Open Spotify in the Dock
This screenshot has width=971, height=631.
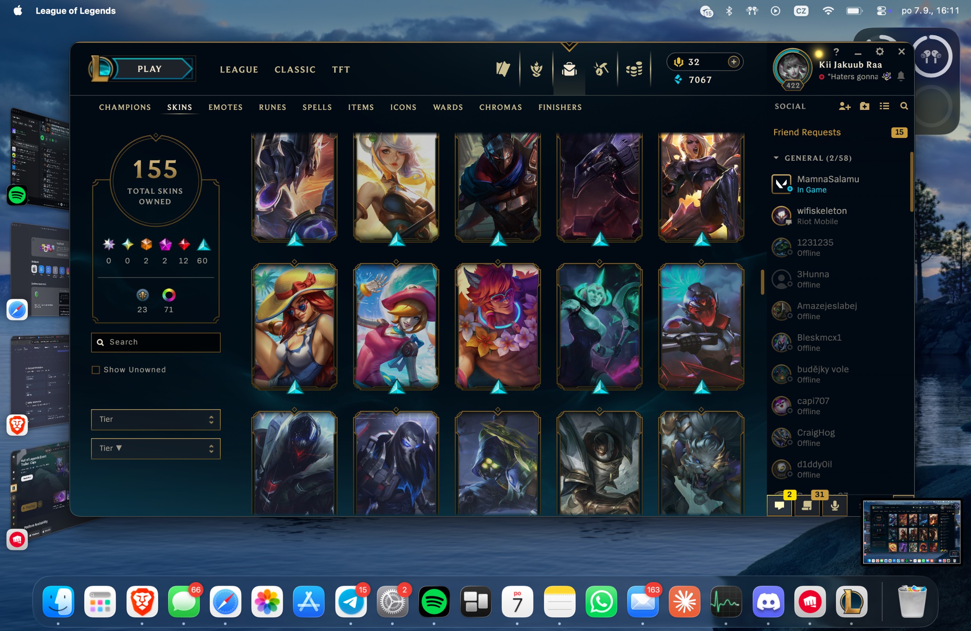pos(434,602)
